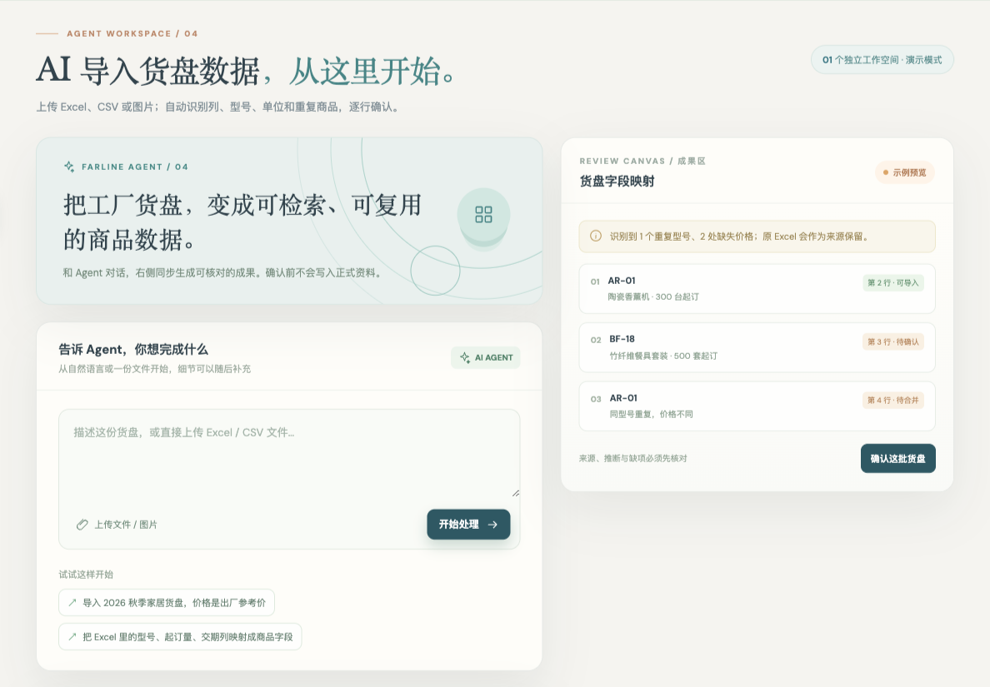Click the AI AGENT badge

(x=486, y=358)
